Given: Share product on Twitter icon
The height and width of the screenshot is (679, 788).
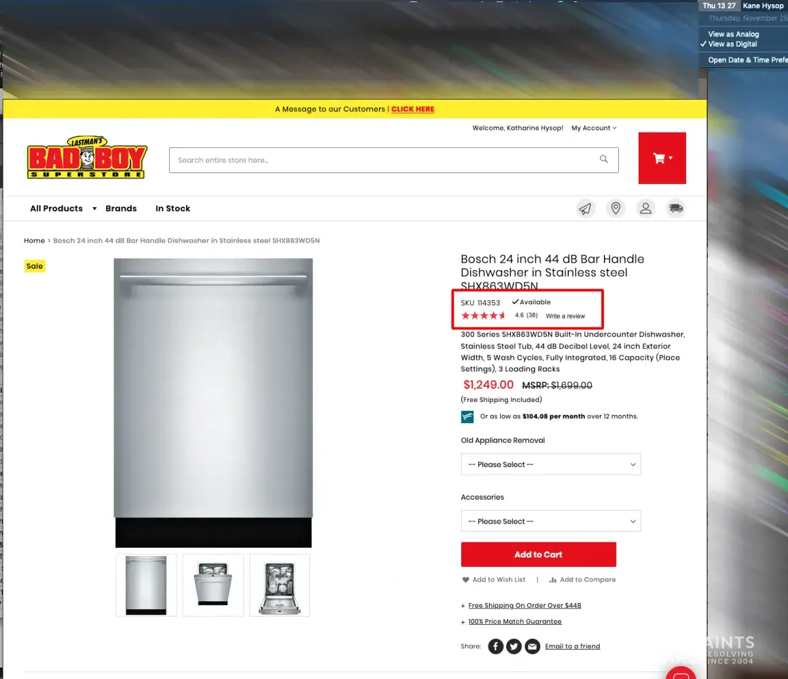Looking at the screenshot, I should (514, 646).
